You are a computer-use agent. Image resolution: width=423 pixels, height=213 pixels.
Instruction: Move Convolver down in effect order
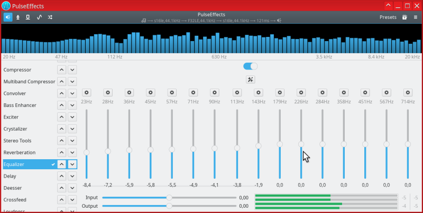[72, 93]
